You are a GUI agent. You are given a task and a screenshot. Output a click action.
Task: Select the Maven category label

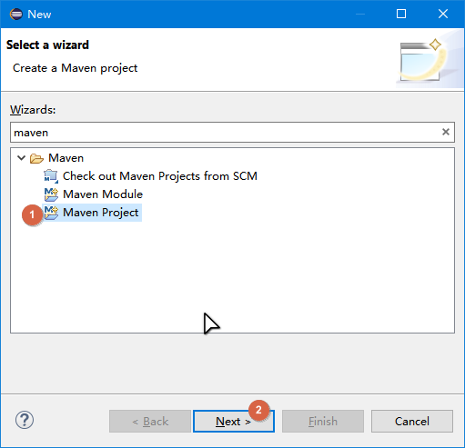click(x=66, y=158)
